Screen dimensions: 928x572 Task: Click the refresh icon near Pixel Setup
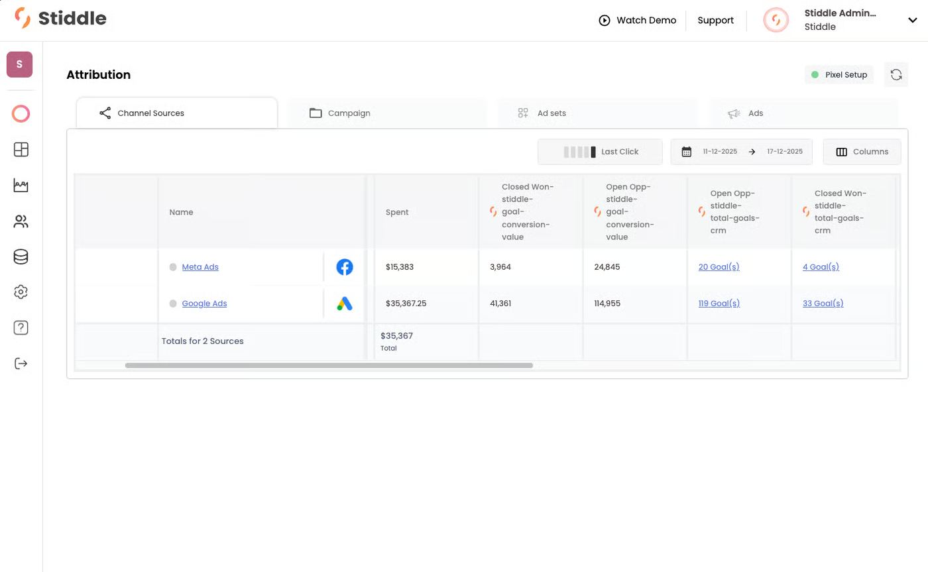pos(896,75)
